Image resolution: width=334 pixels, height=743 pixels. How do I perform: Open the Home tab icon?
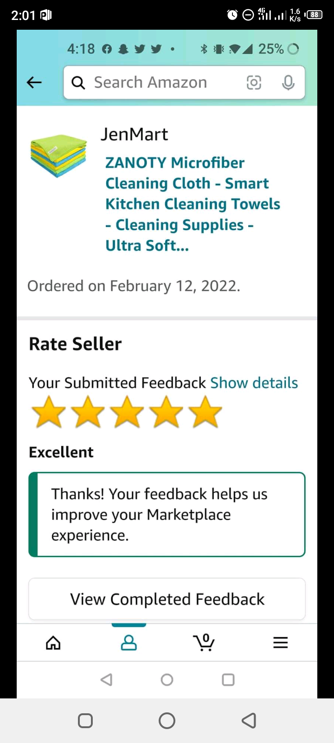pyautogui.click(x=53, y=643)
